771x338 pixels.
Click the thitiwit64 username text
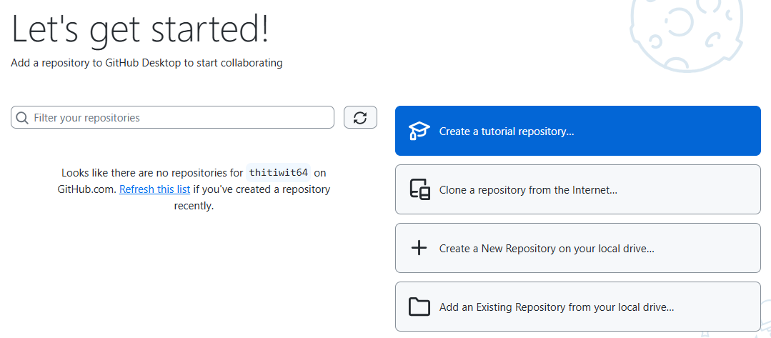278,173
